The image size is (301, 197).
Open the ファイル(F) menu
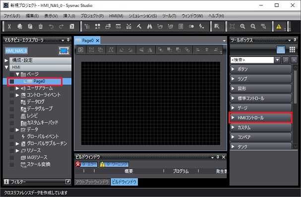tap(12, 16)
